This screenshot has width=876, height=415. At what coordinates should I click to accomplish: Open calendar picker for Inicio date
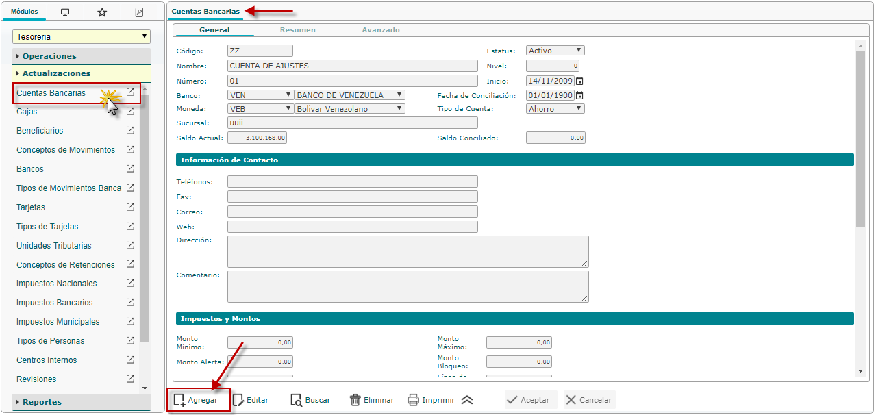(579, 81)
